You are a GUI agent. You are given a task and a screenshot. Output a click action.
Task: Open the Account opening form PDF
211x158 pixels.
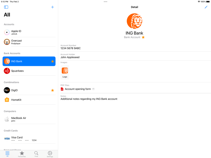(78, 89)
